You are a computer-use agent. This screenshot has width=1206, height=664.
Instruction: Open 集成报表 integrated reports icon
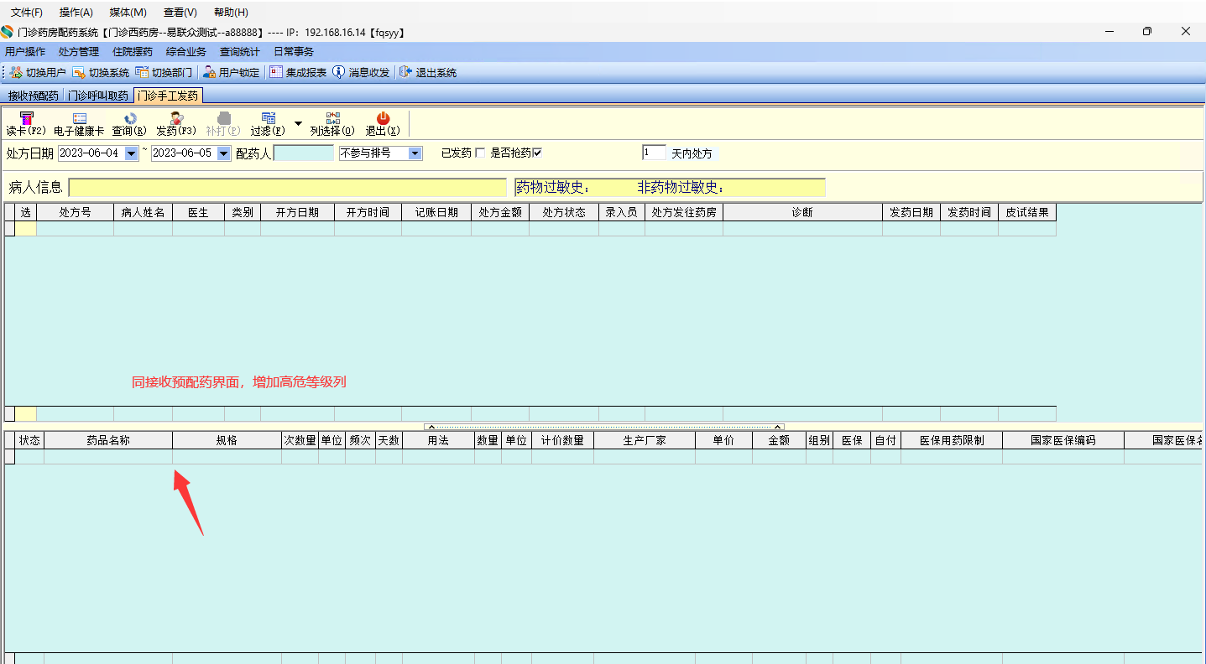[x=276, y=73]
